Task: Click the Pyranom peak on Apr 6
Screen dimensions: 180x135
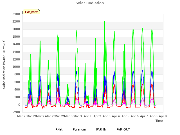Action: tap(133, 71)
